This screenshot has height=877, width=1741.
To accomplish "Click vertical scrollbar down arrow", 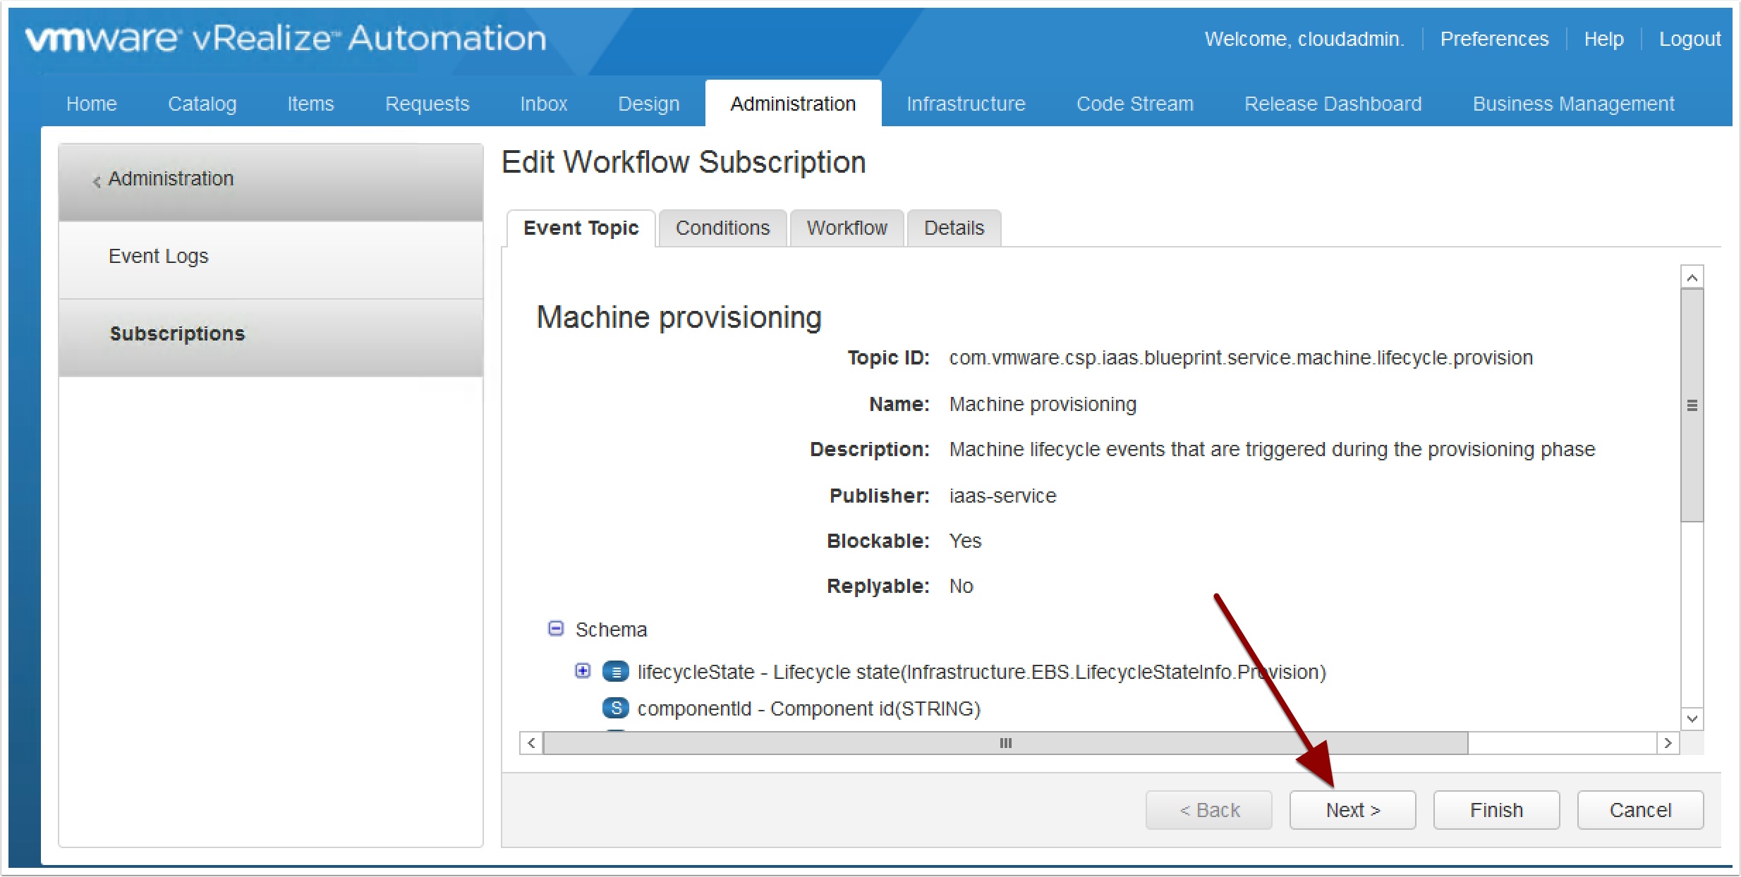I will click(x=1692, y=718).
